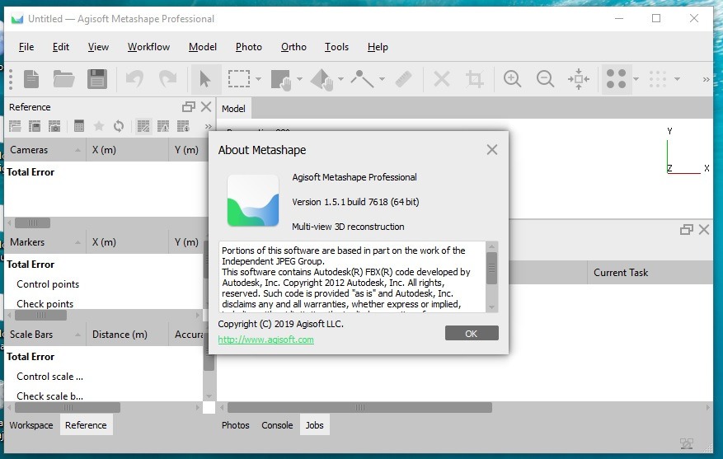Reset the view with the center icon
723x459 pixels.
578,79
